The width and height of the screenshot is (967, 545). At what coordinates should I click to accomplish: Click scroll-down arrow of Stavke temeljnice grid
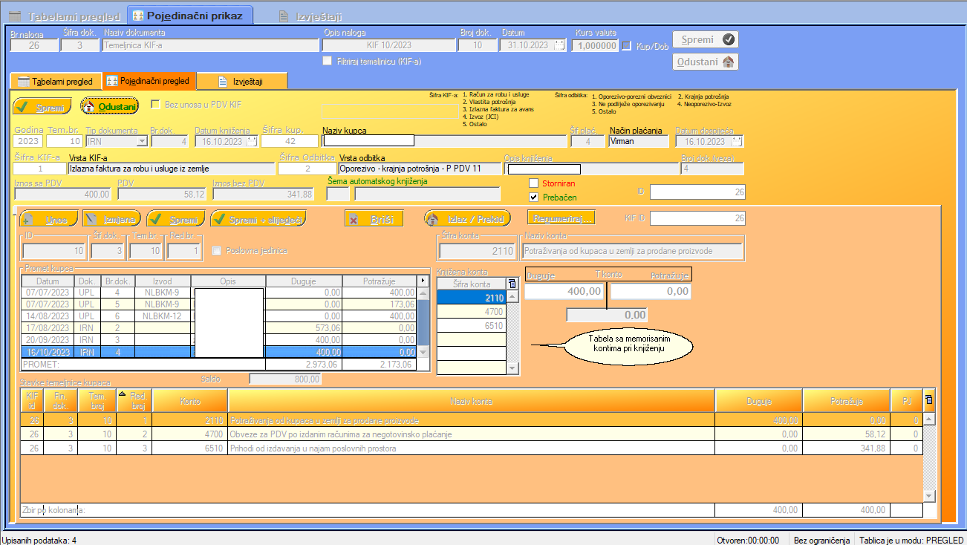928,495
